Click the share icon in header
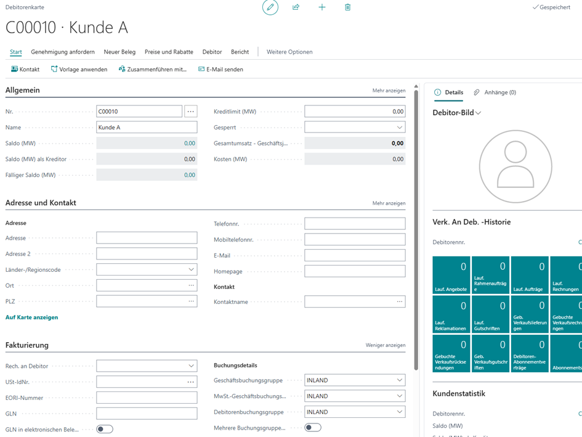582x437 pixels. 296,7
